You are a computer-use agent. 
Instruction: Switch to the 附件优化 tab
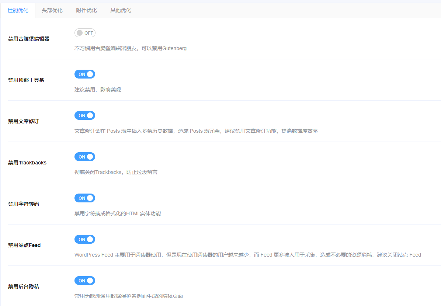pyautogui.click(x=86, y=10)
